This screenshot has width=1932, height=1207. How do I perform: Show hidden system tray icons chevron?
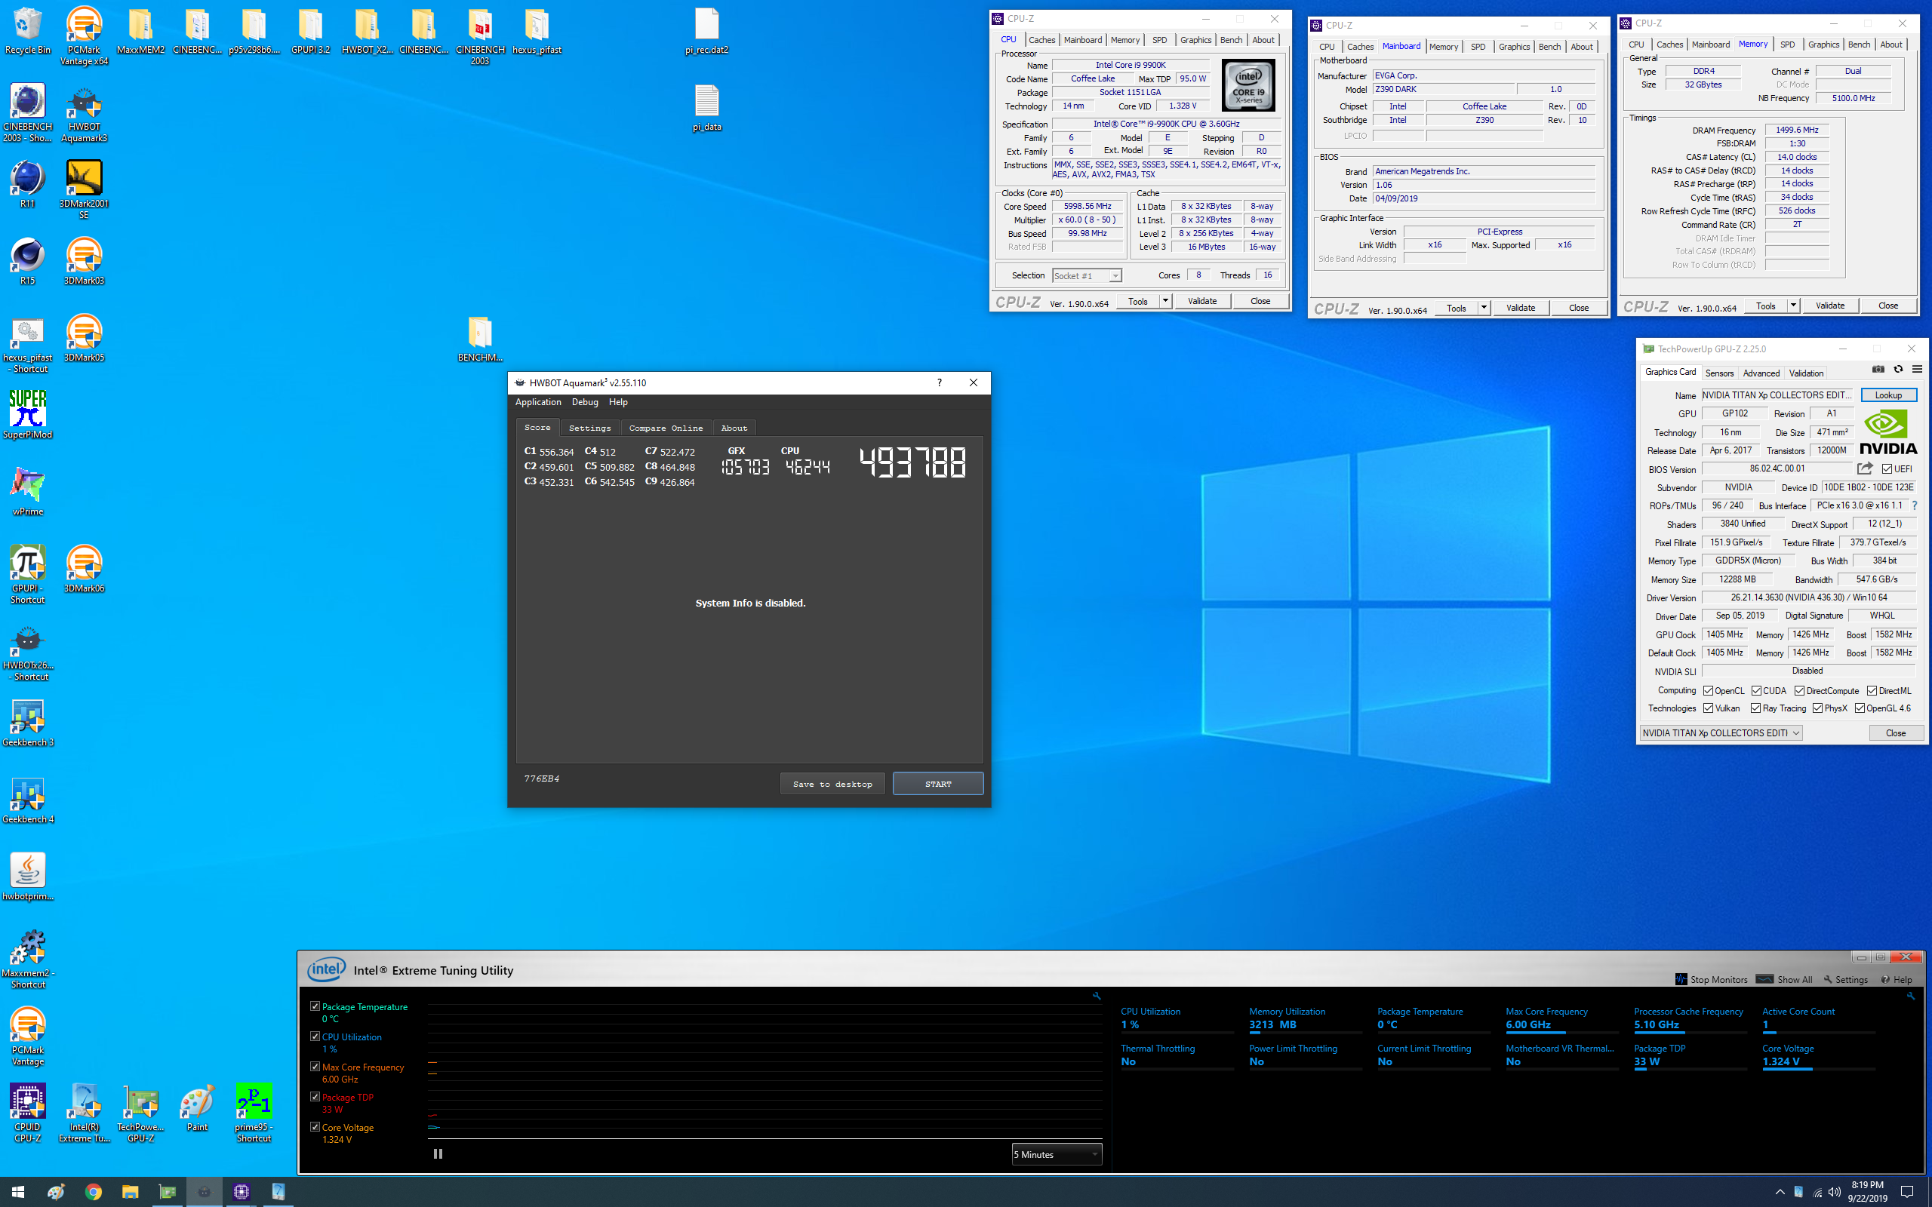(1780, 1192)
